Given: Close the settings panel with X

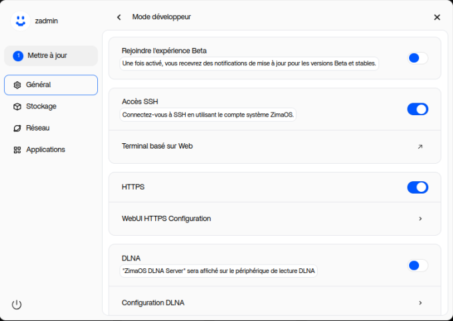Looking at the screenshot, I should tap(437, 17).
